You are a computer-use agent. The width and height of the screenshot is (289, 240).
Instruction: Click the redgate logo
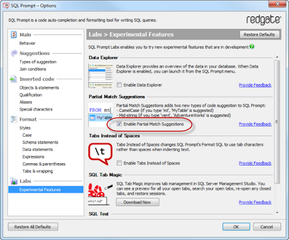[264, 20]
